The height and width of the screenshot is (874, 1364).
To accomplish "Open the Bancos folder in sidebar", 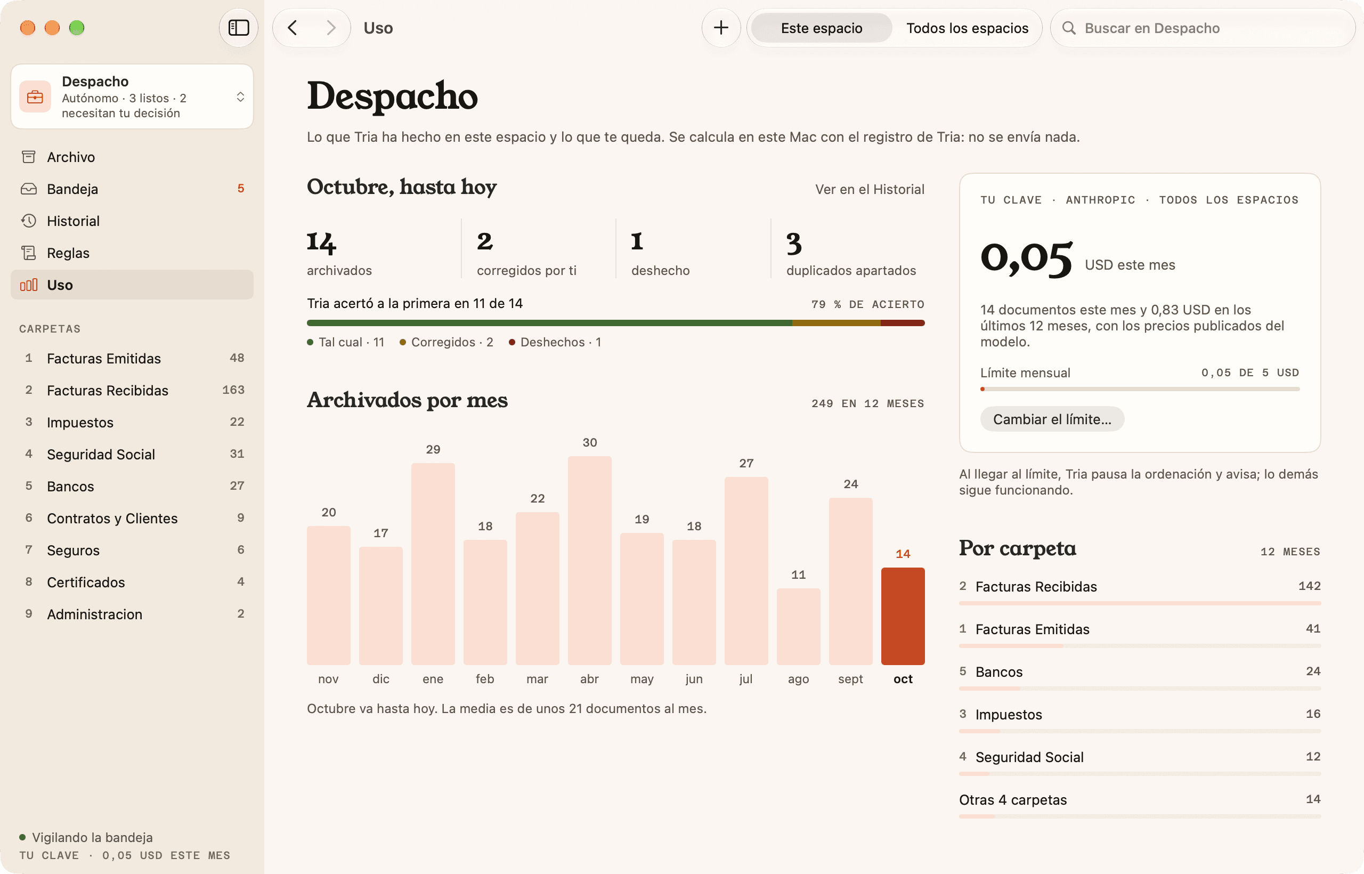I will click(132, 487).
